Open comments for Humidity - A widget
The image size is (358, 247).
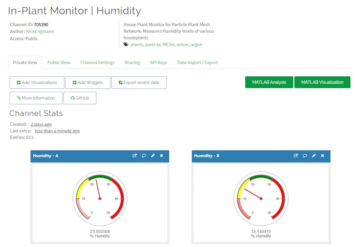[144, 156]
